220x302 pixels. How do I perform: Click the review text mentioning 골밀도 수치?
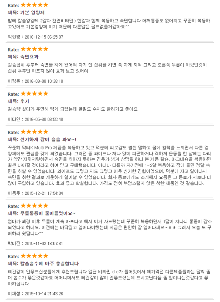(73, 109)
